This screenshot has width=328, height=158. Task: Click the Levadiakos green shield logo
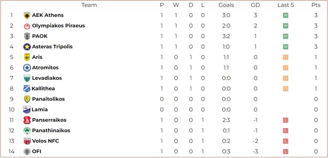pyautogui.click(x=27, y=78)
